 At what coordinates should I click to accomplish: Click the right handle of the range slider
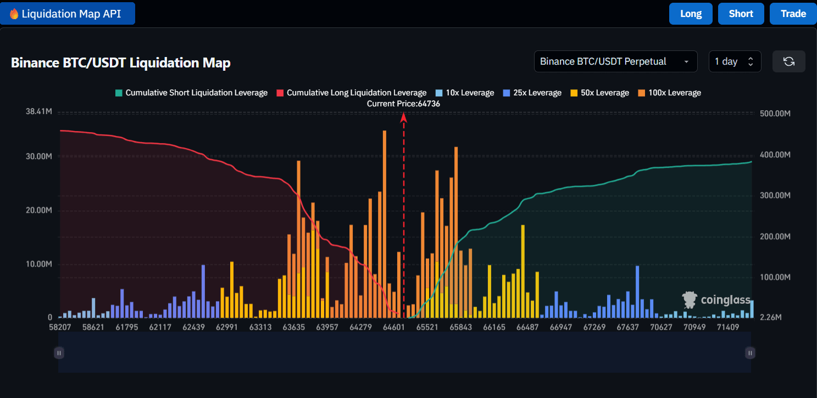click(750, 353)
